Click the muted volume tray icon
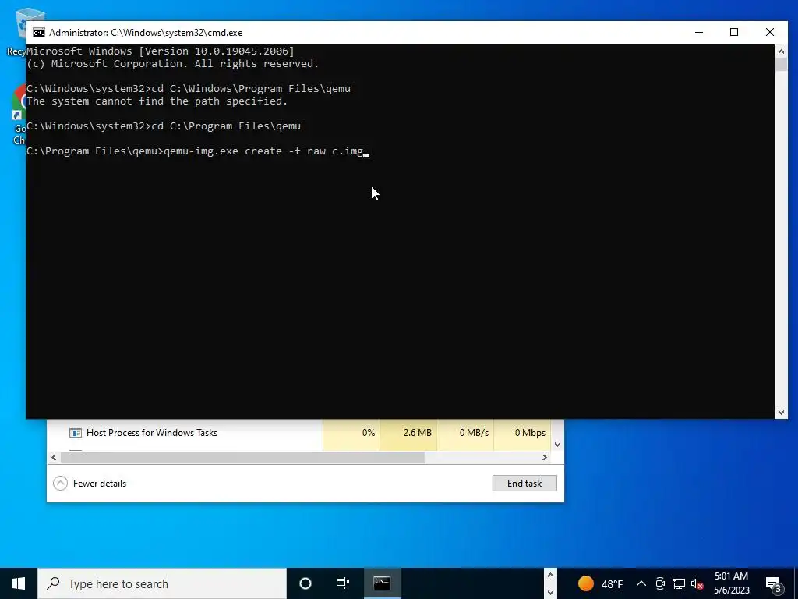Viewport: 798px width, 599px height. [x=697, y=583]
